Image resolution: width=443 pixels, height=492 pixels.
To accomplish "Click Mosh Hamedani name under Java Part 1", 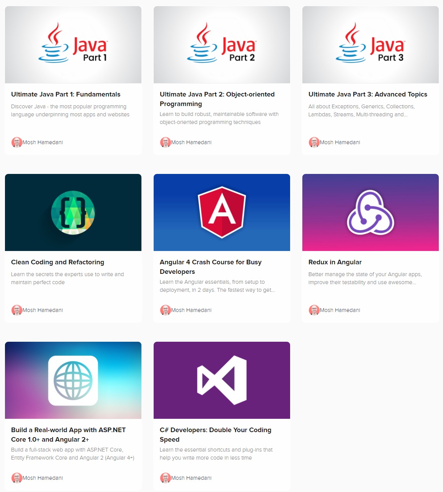I will point(43,142).
